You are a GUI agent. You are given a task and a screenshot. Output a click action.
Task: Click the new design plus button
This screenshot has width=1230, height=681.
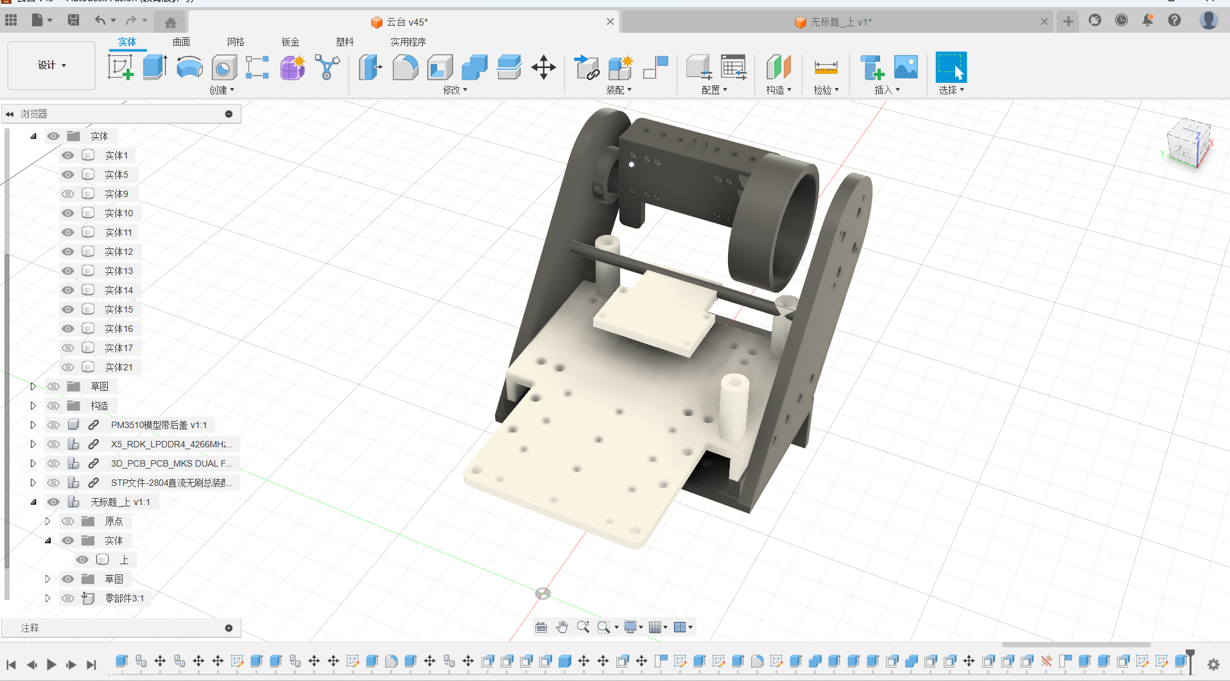(x=1068, y=21)
